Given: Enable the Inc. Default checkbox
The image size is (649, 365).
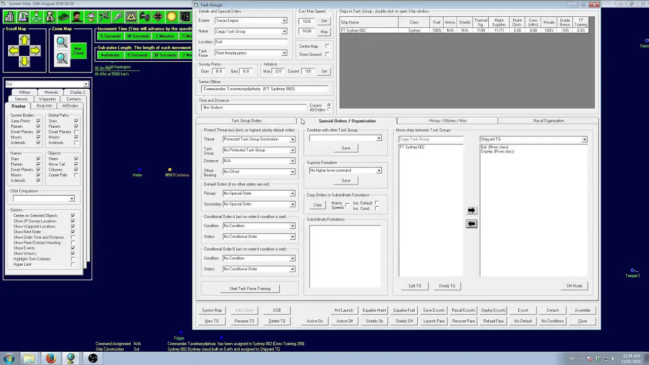Looking at the screenshot, I should (x=377, y=203).
